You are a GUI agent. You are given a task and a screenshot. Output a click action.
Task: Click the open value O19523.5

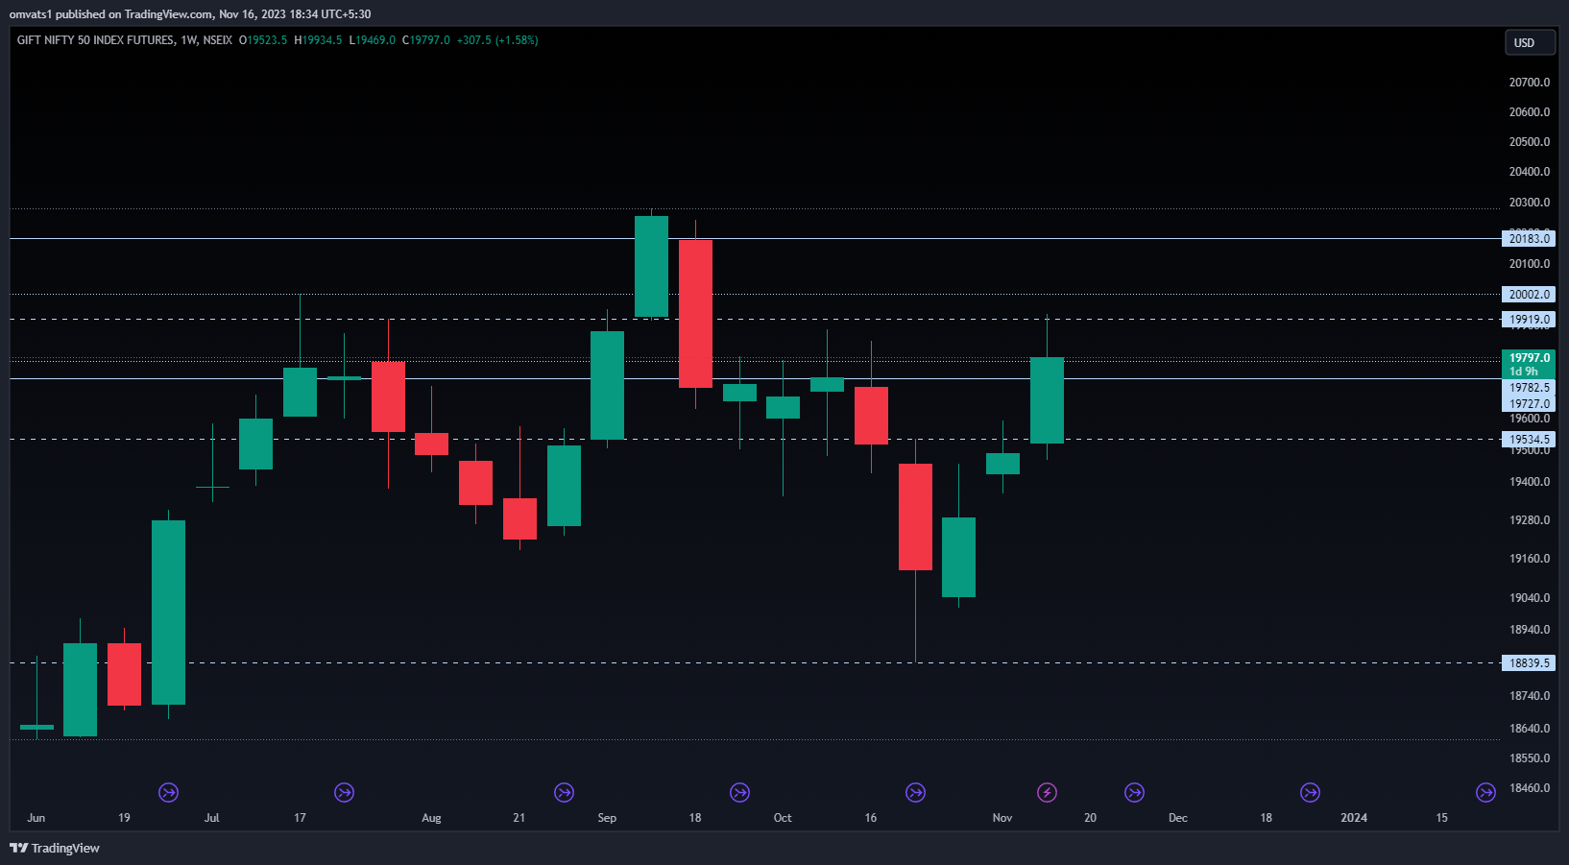(263, 40)
